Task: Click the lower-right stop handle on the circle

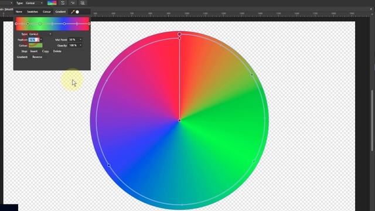Action: 254,162
